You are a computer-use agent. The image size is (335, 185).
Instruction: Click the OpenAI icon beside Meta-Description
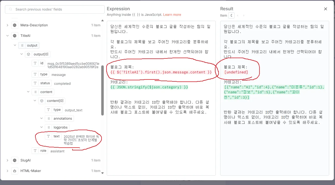pyautogui.click(x=14, y=25)
